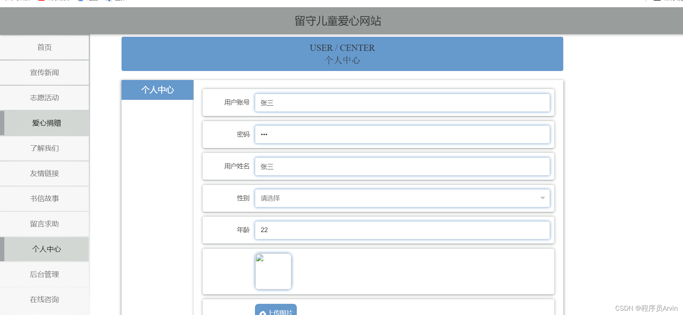
Task: Focus the 用户账号 input field
Action: pos(402,103)
